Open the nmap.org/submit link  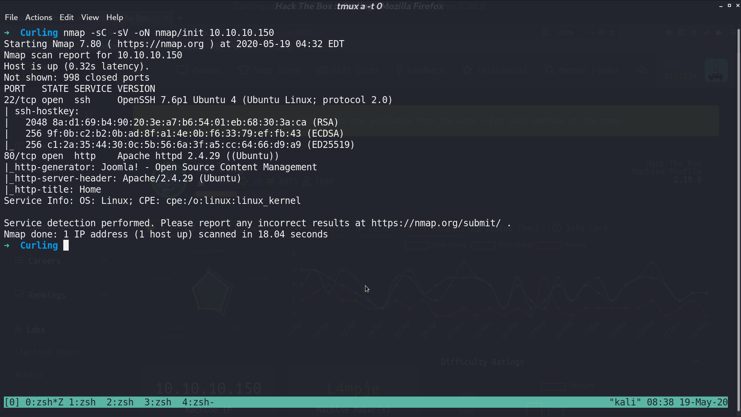click(436, 223)
